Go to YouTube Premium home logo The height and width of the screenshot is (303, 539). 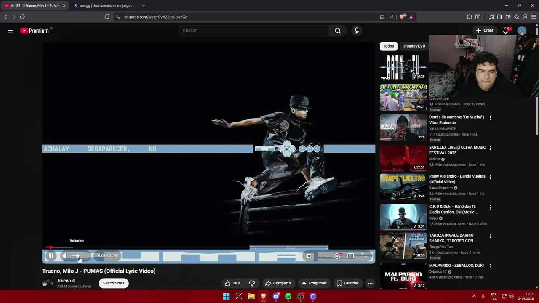[35, 30]
